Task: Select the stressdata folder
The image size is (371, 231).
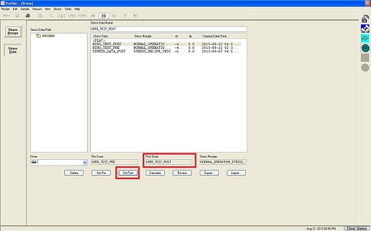Action: pyautogui.click(x=46, y=36)
